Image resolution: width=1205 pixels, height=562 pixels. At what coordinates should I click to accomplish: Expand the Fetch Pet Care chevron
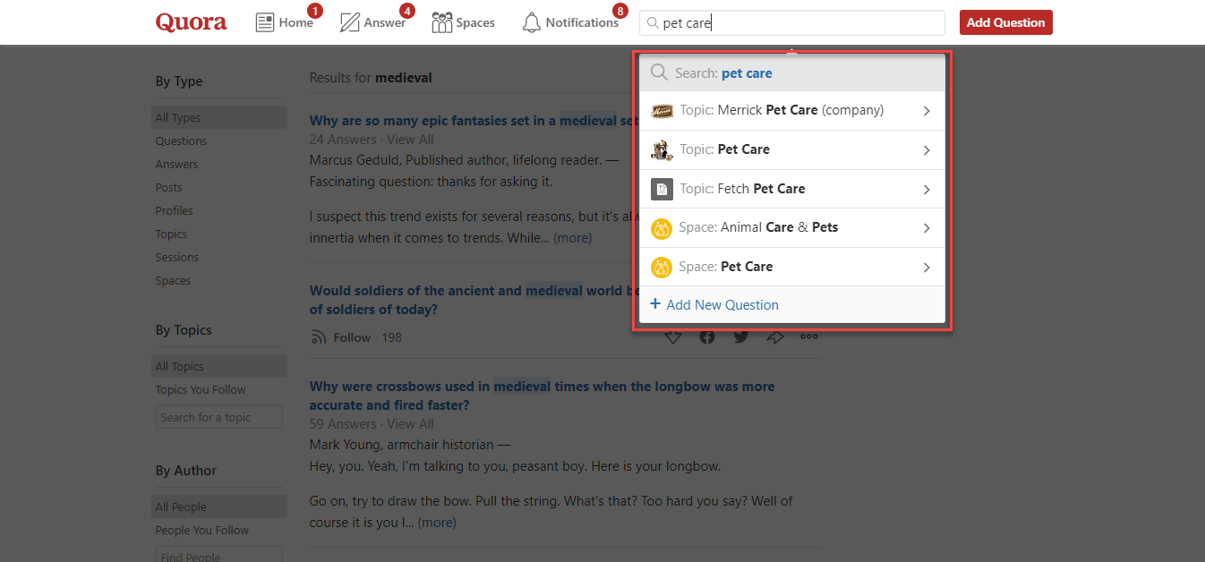(x=927, y=189)
